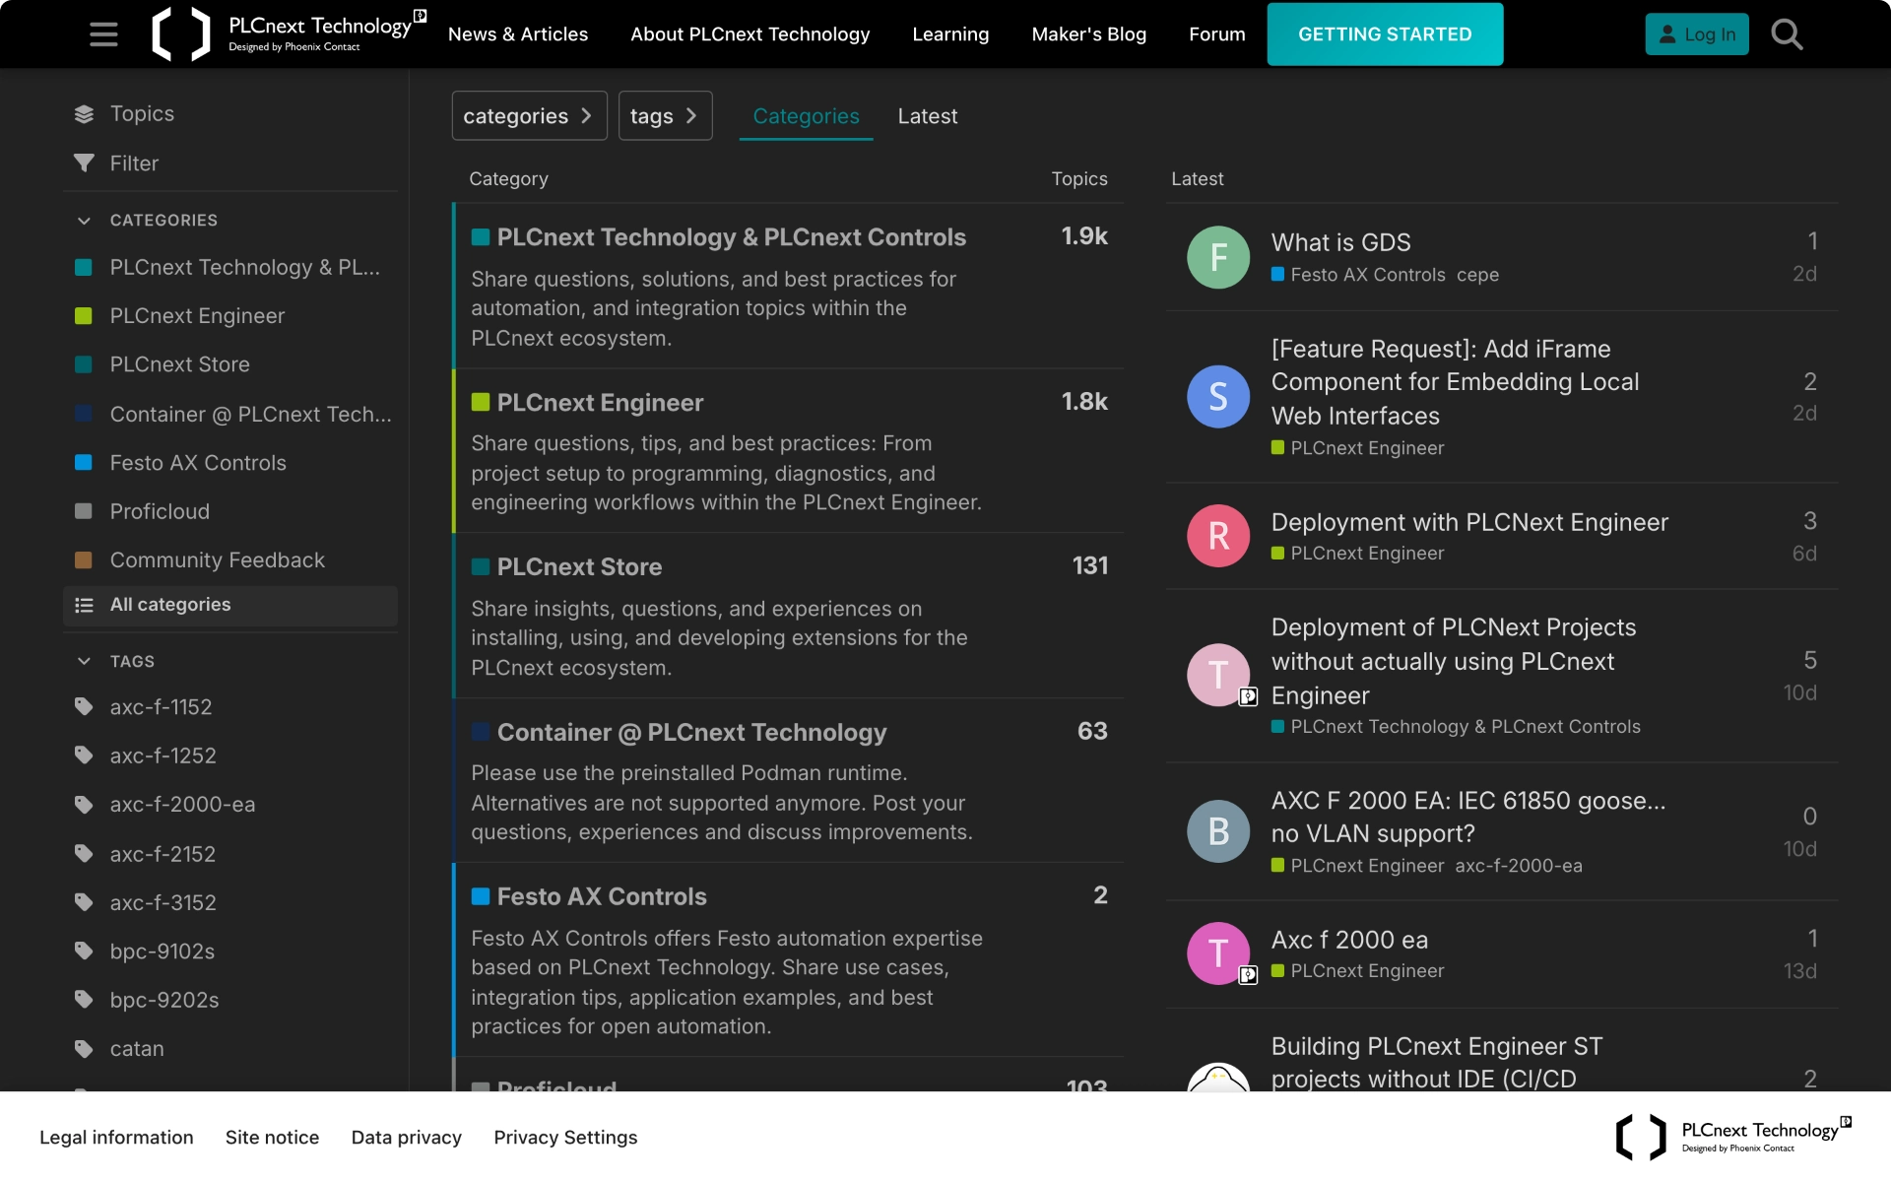
Task: Open the search magnifier icon
Action: coord(1787,34)
